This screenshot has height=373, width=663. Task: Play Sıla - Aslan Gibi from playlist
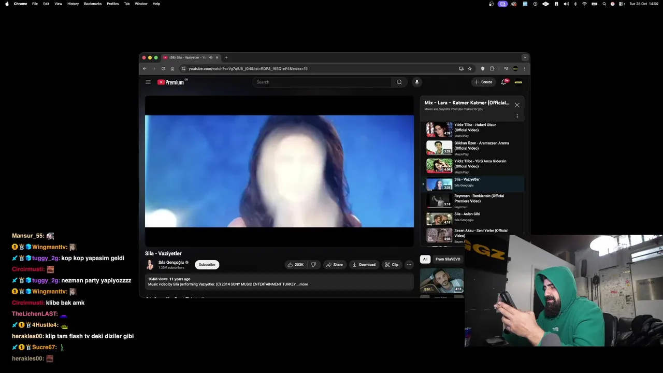tap(472, 219)
